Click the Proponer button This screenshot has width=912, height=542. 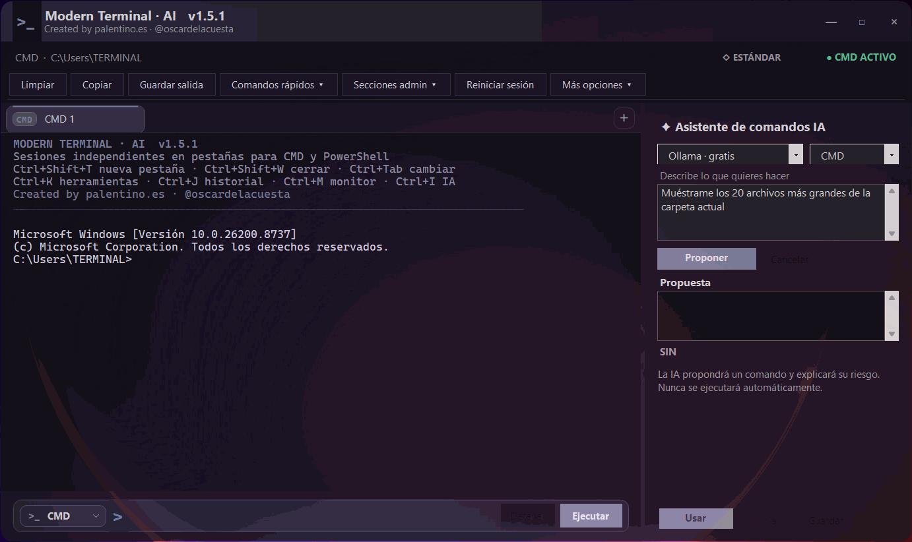point(707,258)
